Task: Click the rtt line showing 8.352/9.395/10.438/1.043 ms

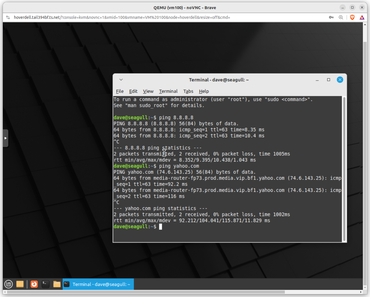Action: coord(185,160)
